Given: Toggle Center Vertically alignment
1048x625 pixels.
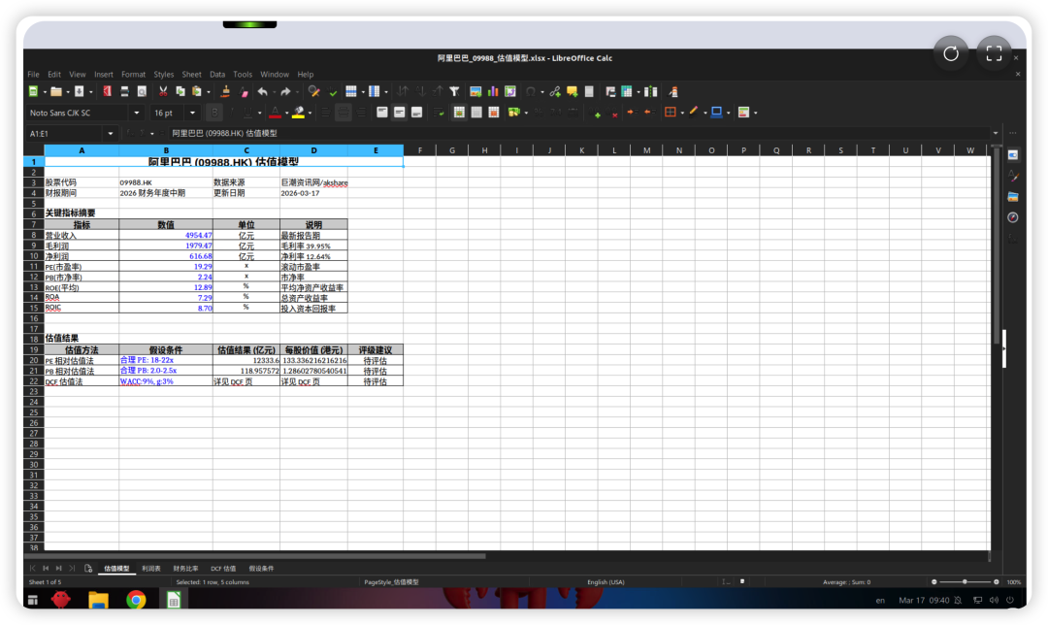Looking at the screenshot, I should [399, 113].
